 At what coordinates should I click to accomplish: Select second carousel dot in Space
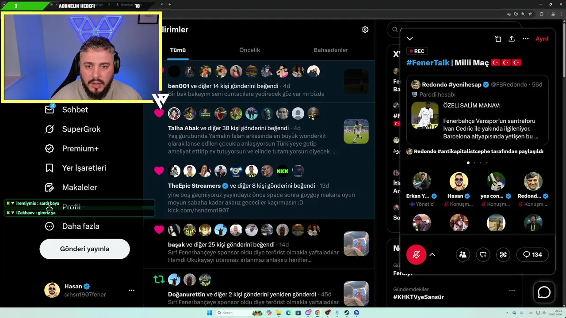coord(474,163)
